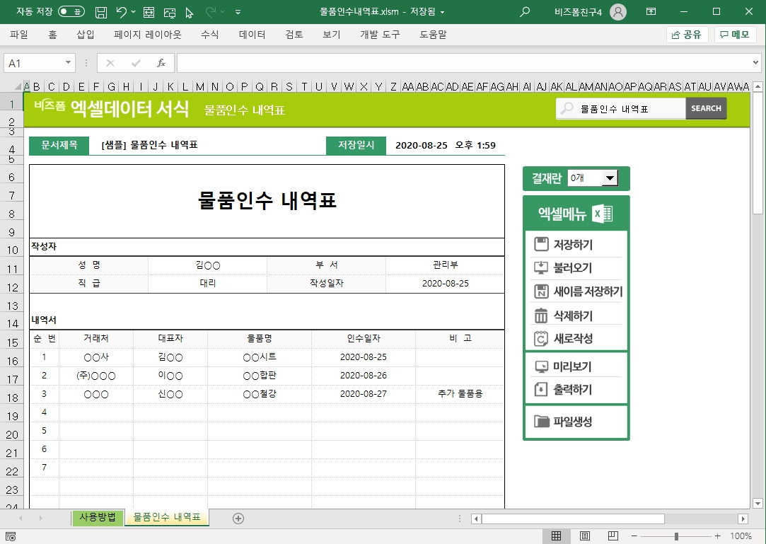This screenshot has width=766, height=544.
Task: Click the save icon in the quick access toolbar
Action: [x=101, y=12]
